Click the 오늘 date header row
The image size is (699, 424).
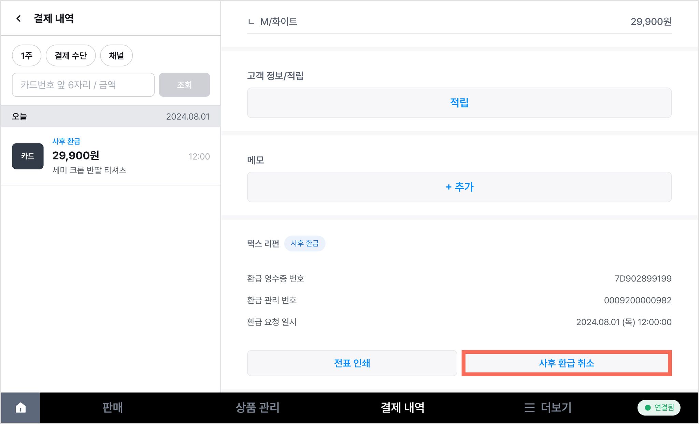coord(111,116)
